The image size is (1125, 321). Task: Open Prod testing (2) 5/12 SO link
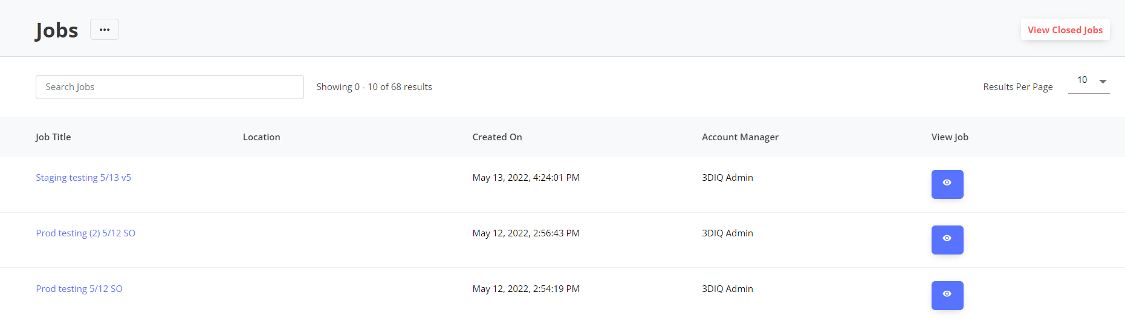(86, 233)
